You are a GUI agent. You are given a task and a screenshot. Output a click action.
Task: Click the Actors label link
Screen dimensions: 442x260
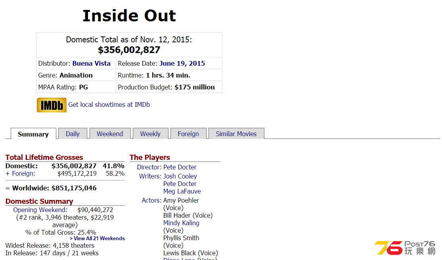(x=152, y=200)
